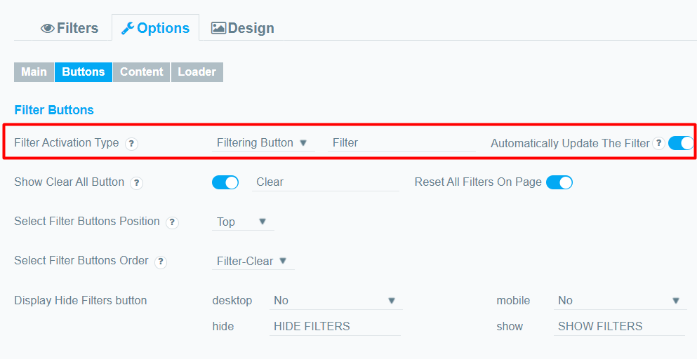This screenshot has height=359, width=697.
Task: Click the Automatically Update The Filter label
Action: coord(571,144)
